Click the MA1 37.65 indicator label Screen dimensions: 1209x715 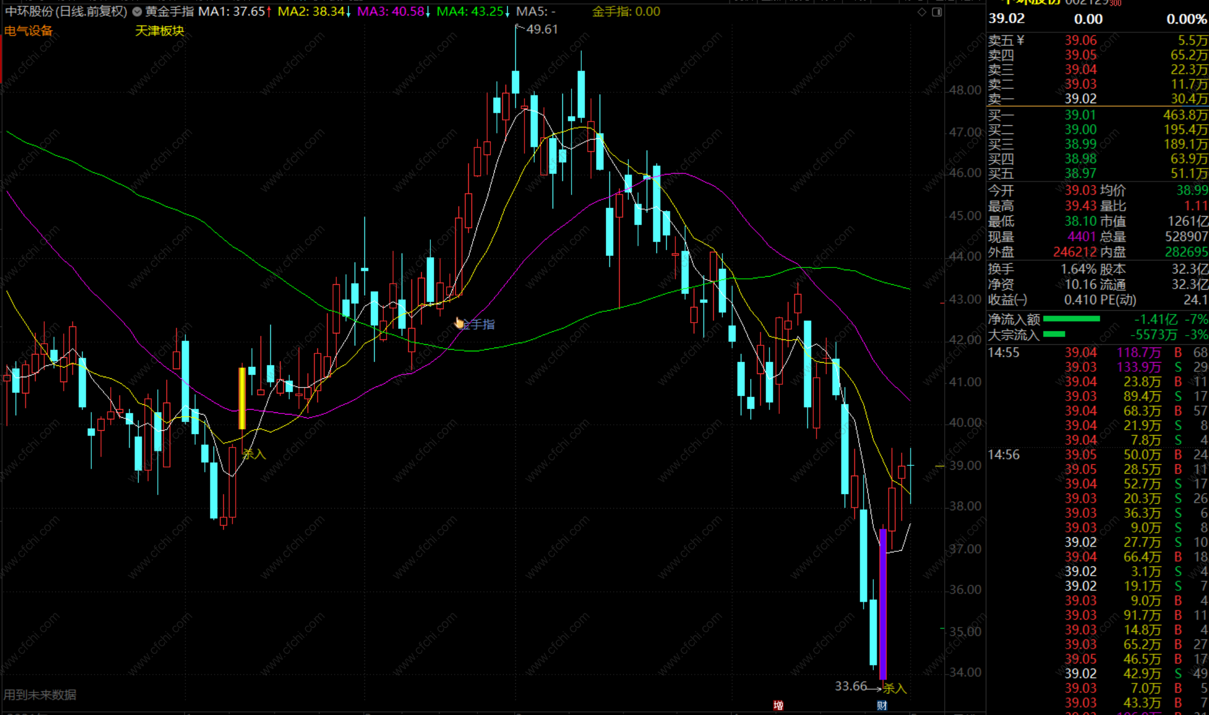point(233,11)
